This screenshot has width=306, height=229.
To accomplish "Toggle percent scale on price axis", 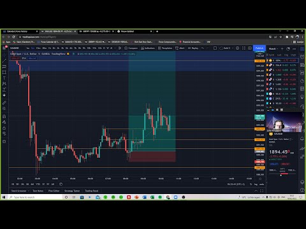I will coord(251,184).
